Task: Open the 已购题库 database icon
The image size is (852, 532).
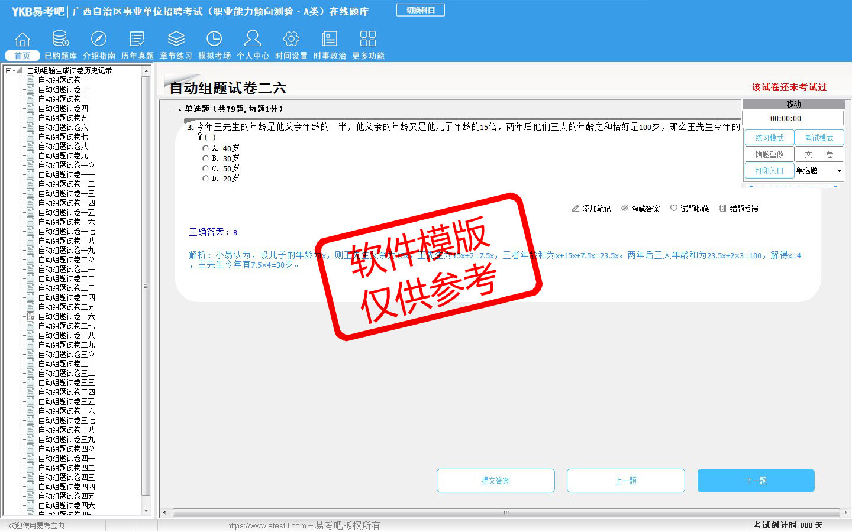Action: [x=60, y=39]
